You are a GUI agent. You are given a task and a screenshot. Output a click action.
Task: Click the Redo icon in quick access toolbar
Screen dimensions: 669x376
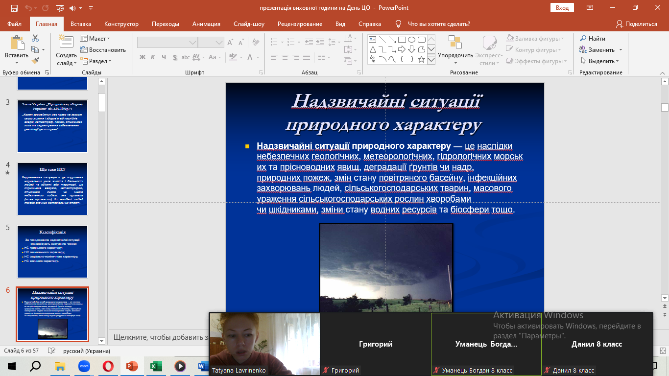click(44, 8)
